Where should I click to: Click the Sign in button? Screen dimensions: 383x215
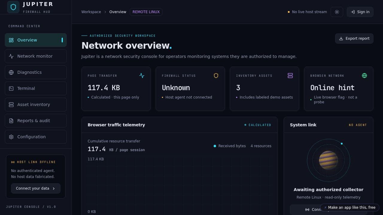[360, 12]
